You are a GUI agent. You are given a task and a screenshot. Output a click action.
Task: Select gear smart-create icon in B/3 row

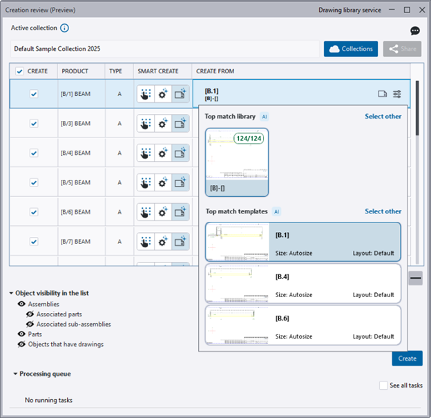pyautogui.click(x=163, y=124)
